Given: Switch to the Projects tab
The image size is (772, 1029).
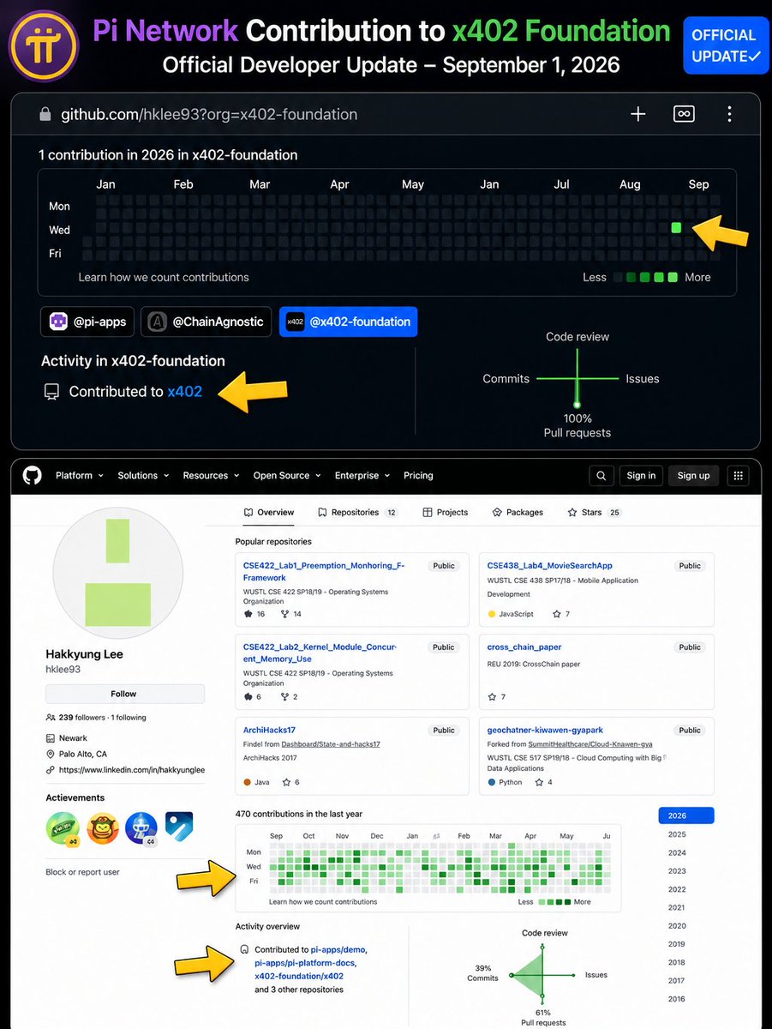Looking at the screenshot, I should [446, 513].
